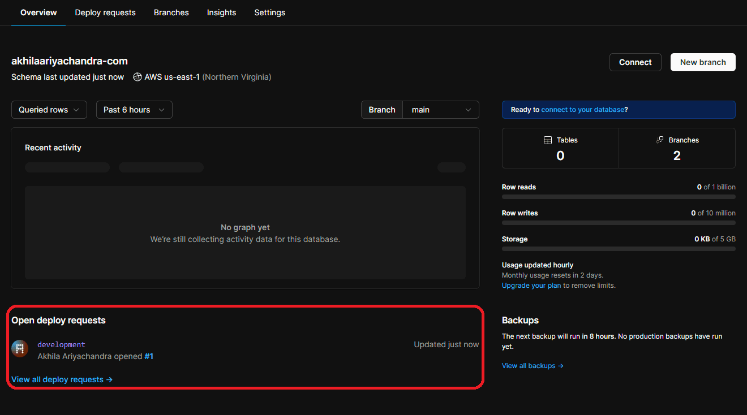
Task: Go to the Branches tab
Action: 171,12
